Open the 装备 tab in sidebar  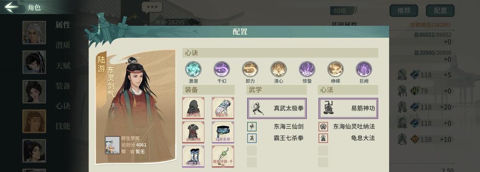pyautogui.click(x=63, y=86)
